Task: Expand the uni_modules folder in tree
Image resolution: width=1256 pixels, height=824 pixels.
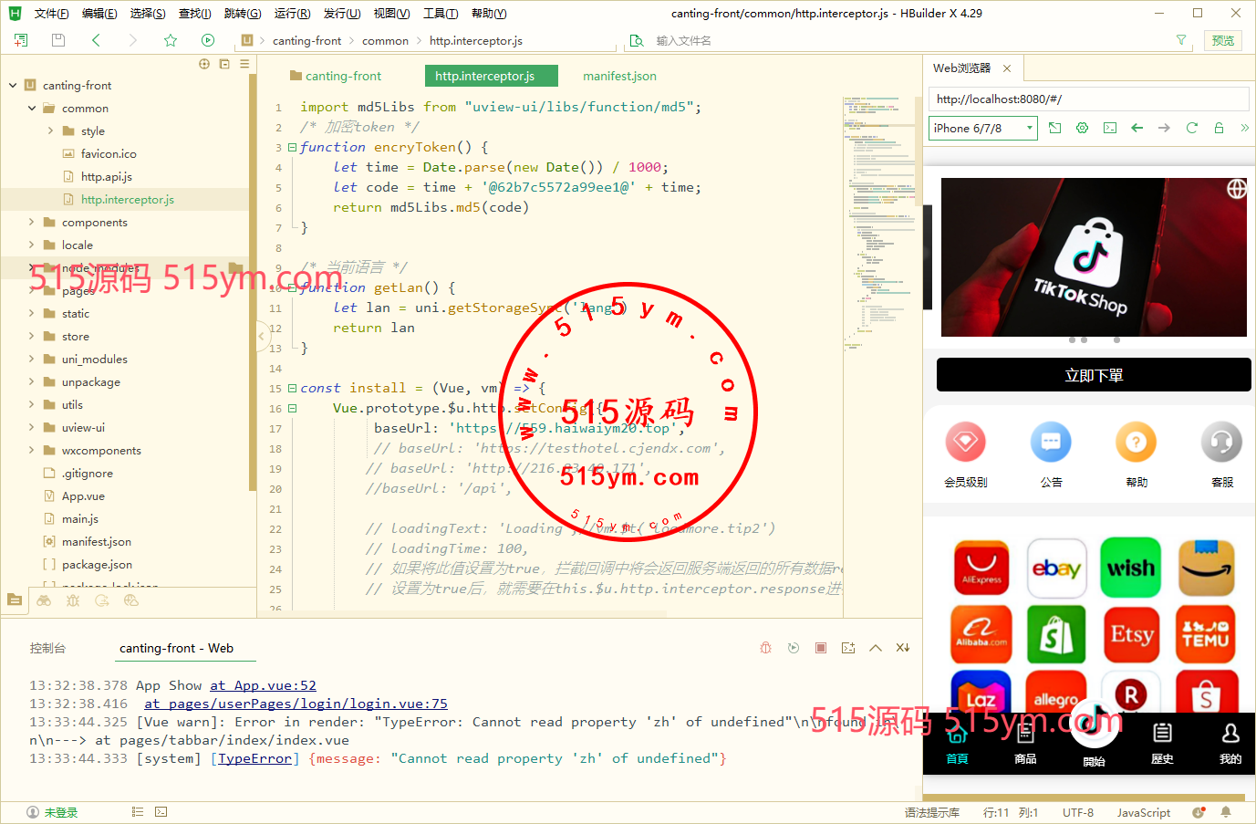Action: 31,359
